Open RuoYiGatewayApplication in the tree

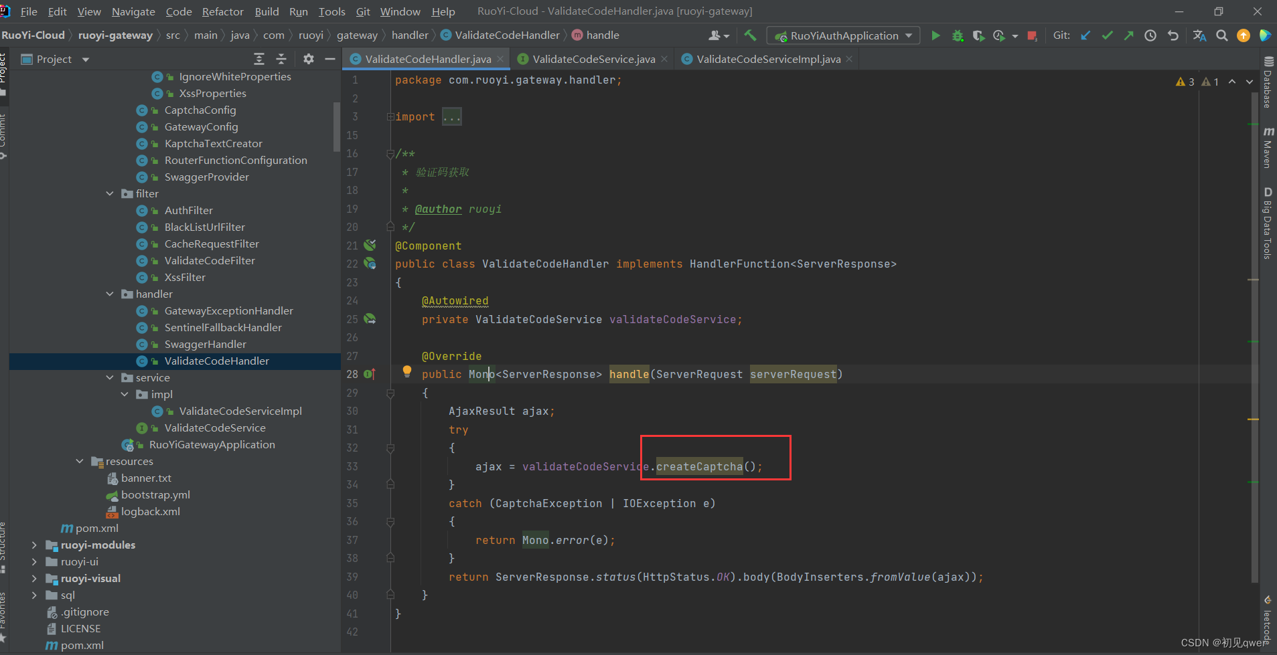pyautogui.click(x=212, y=444)
